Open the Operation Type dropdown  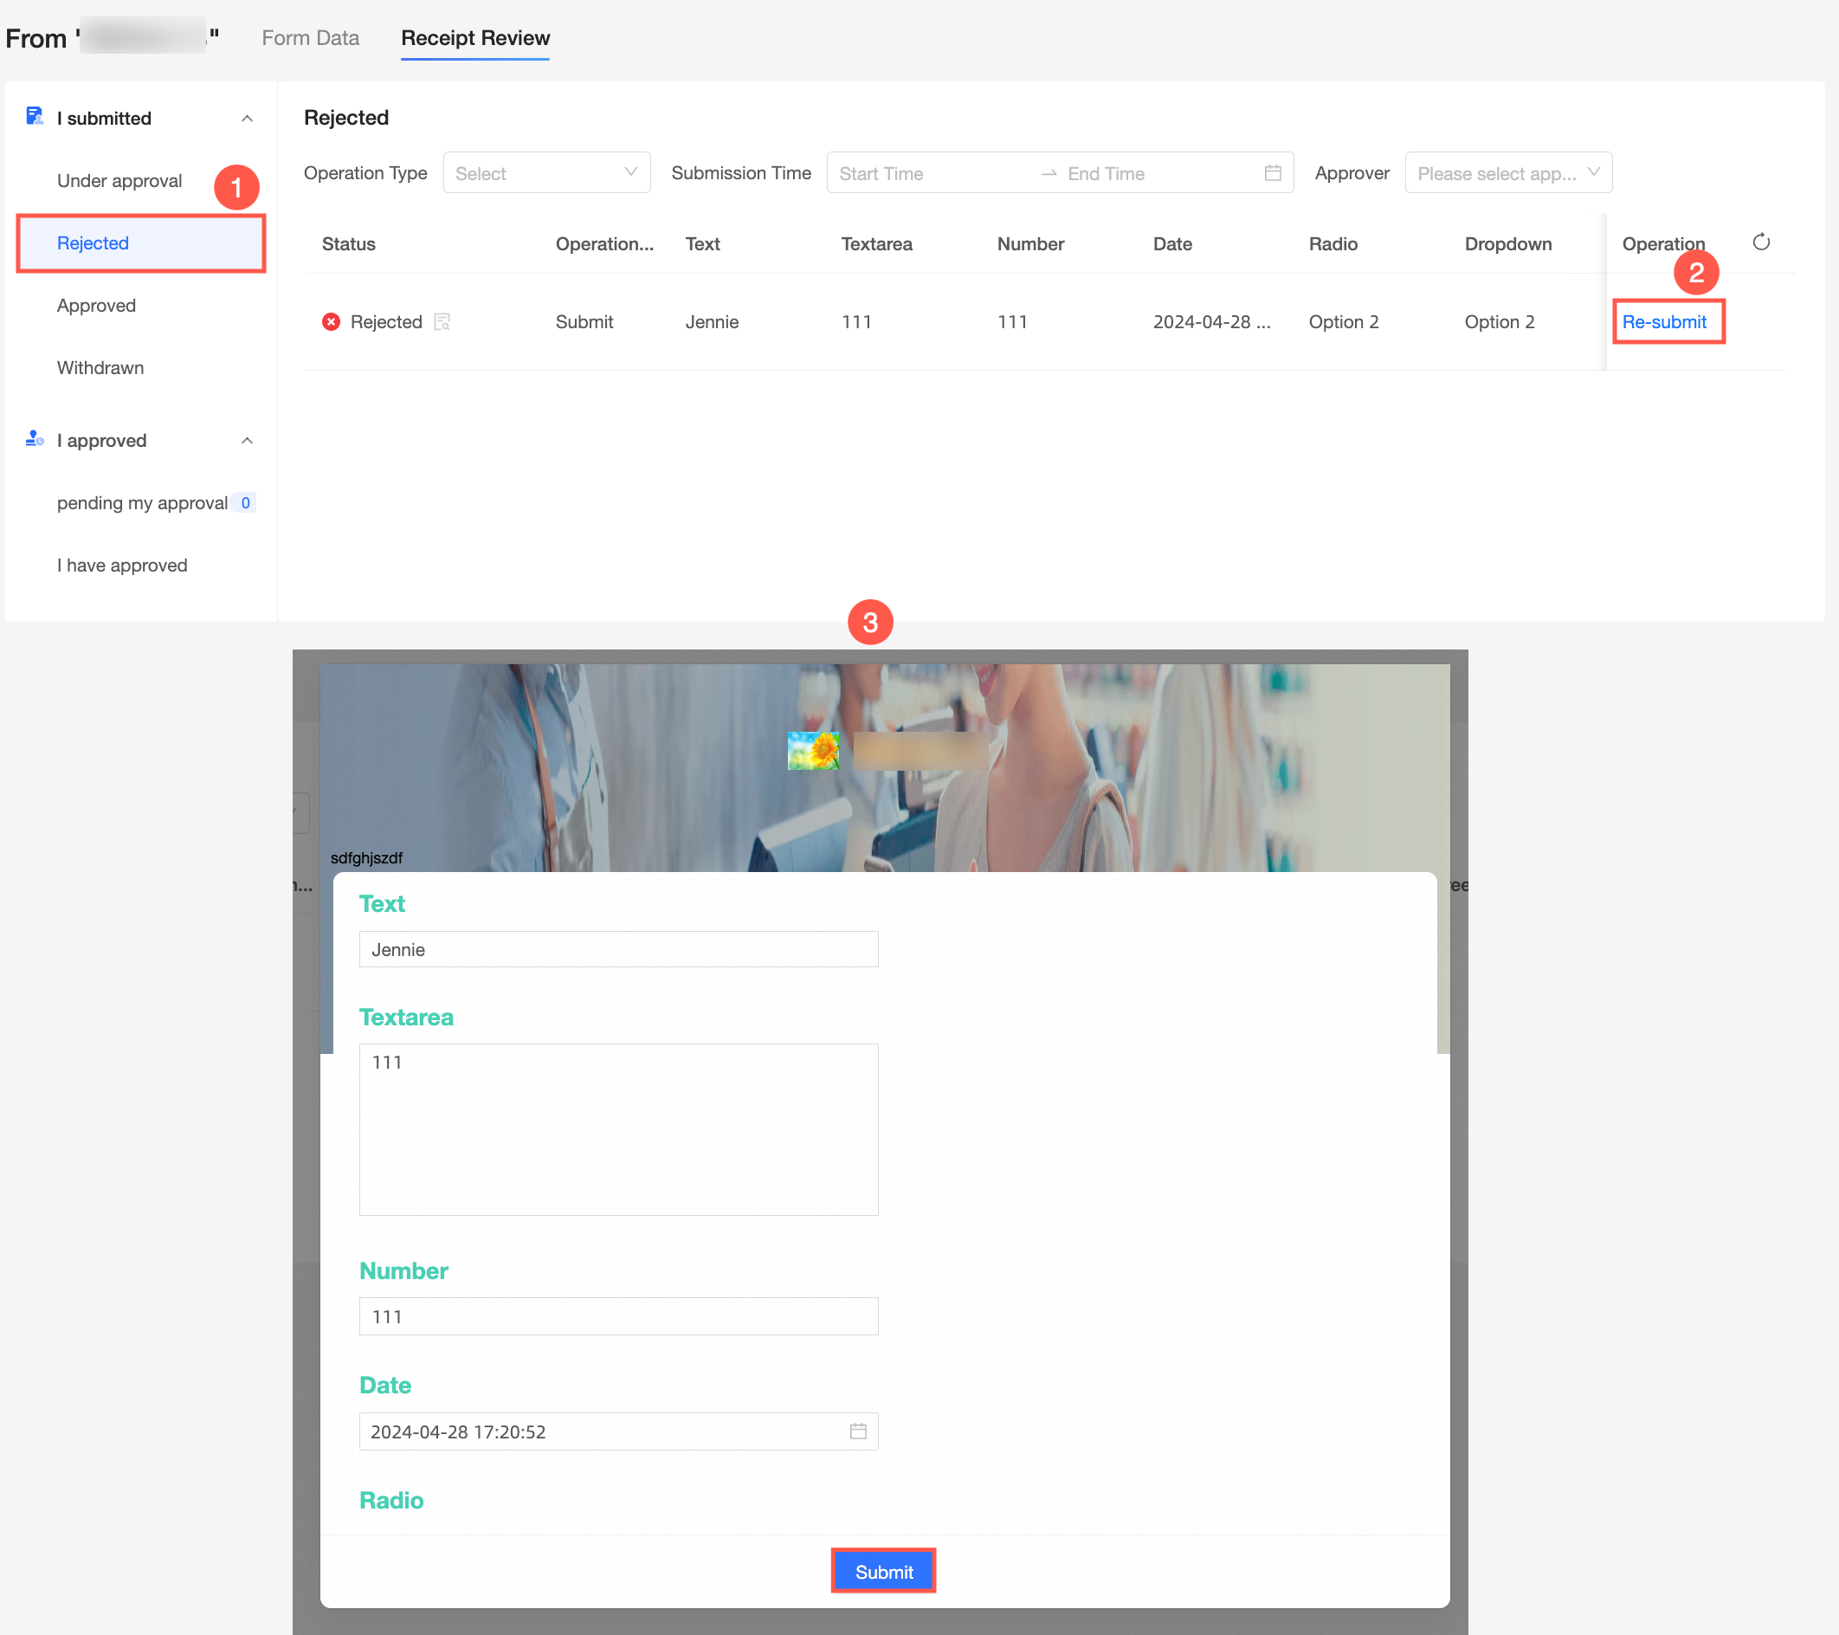click(x=546, y=173)
